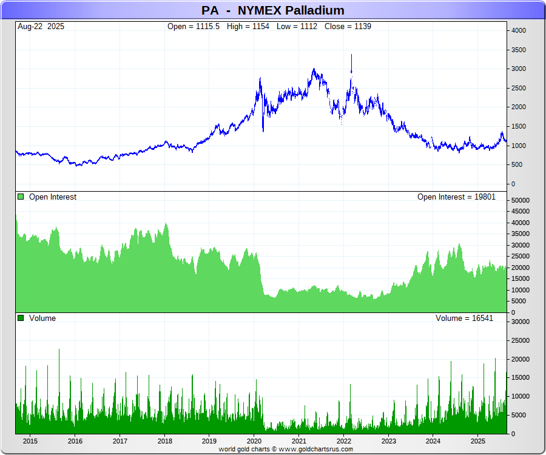546x455 pixels.
Task: Click the dark green Volume legend swatch
Action: click(x=21, y=318)
